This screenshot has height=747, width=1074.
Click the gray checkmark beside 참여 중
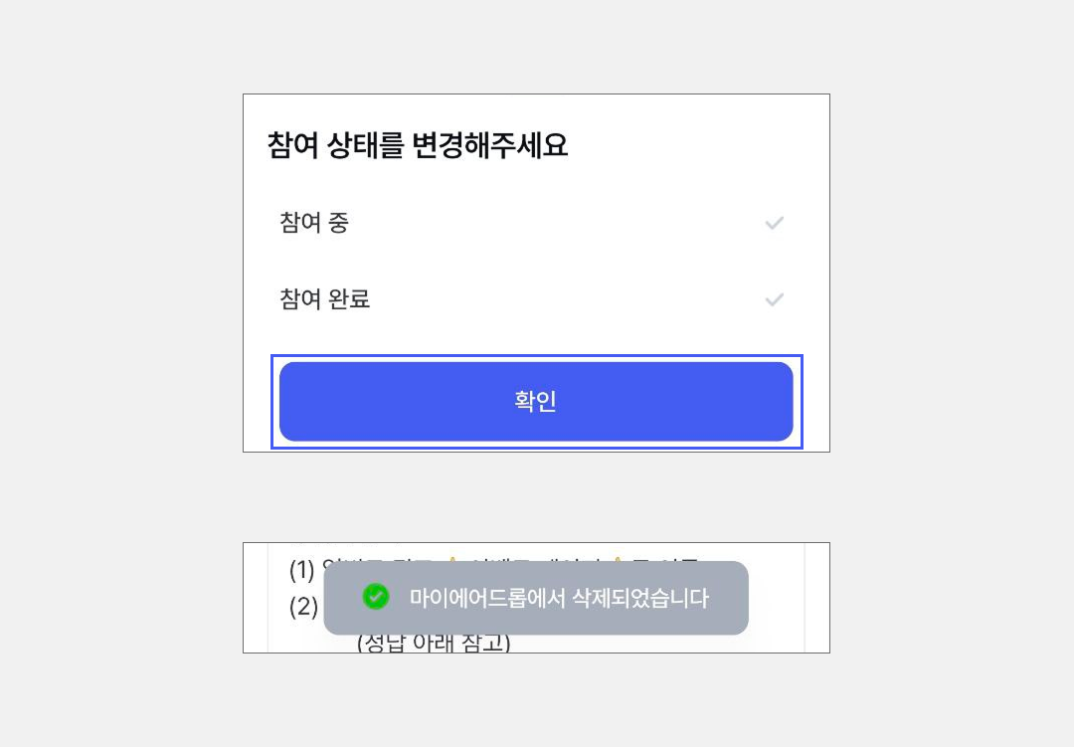point(774,223)
